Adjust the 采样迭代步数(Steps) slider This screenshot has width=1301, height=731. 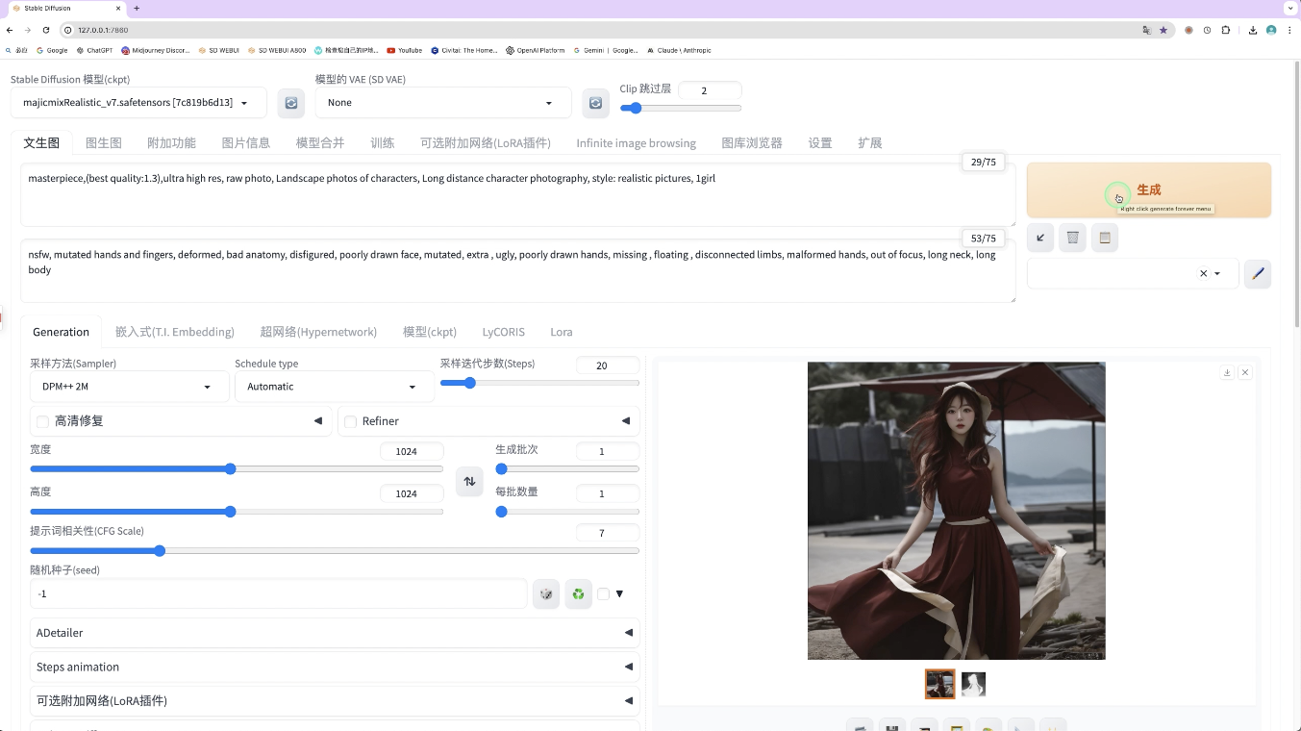pos(539,383)
